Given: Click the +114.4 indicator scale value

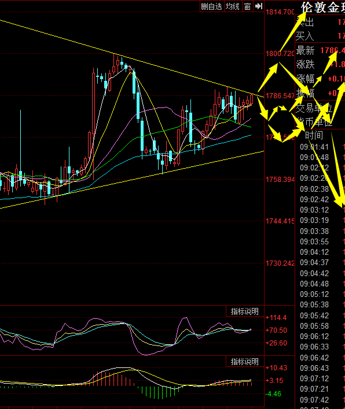Looking at the screenshot, I should pos(276,318).
